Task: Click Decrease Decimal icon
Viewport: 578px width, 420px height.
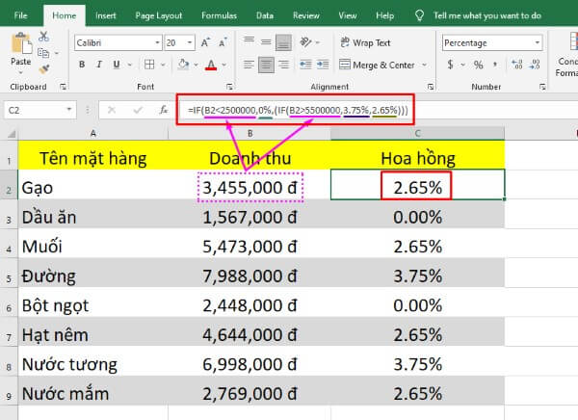Action: pos(534,65)
